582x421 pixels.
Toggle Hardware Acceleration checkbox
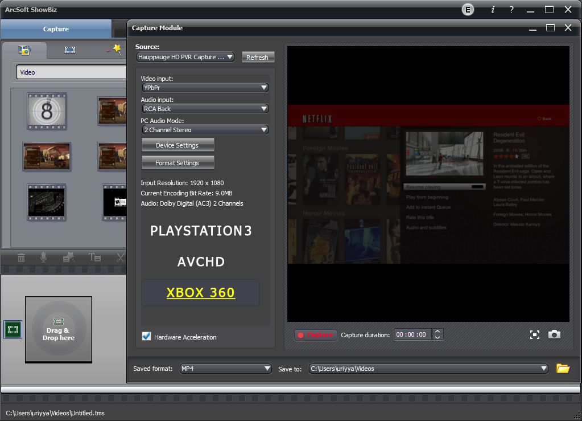tap(147, 336)
